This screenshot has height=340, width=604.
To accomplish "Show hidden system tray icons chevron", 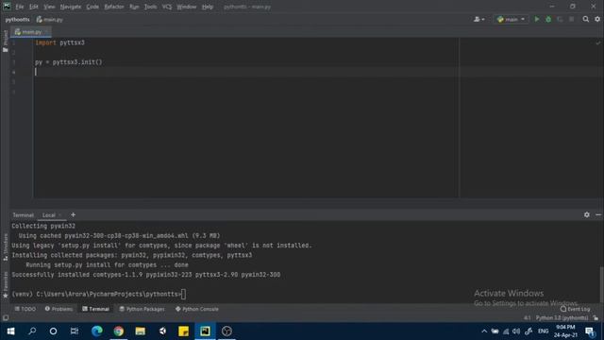I will point(484,331).
